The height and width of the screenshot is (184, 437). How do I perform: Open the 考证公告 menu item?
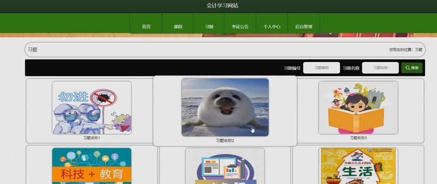(240, 27)
